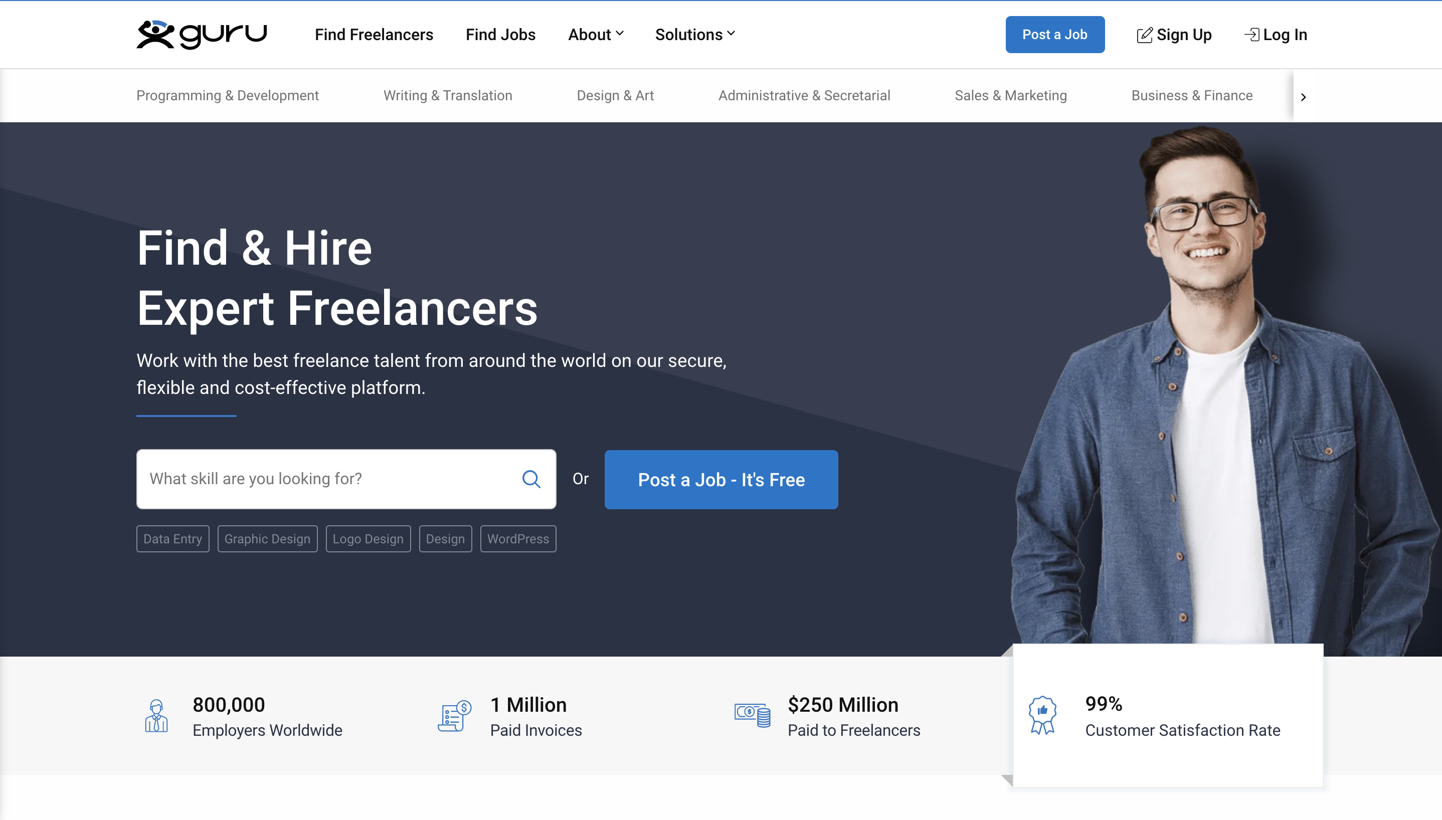Click the '1 Million' statistic text
The image size is (1442, 820).
tap(528, 704)
